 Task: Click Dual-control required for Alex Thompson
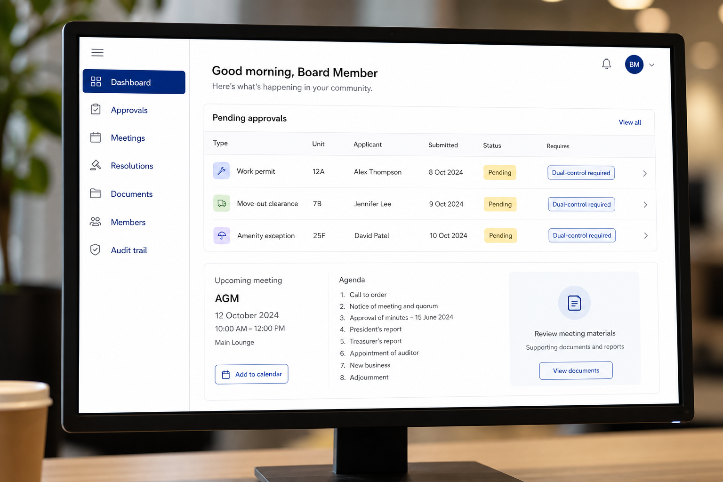point(581,173)
